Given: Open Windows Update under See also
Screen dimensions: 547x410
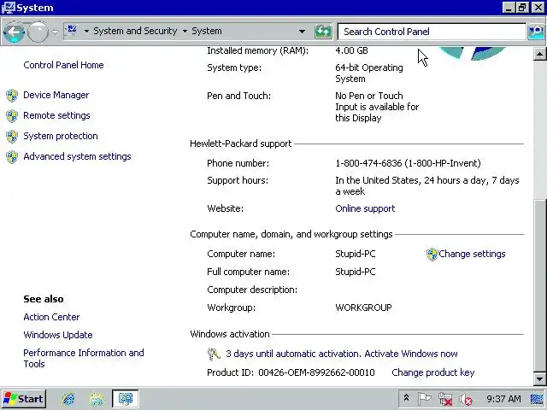Looking at the screenshot, I should [58, 335].
